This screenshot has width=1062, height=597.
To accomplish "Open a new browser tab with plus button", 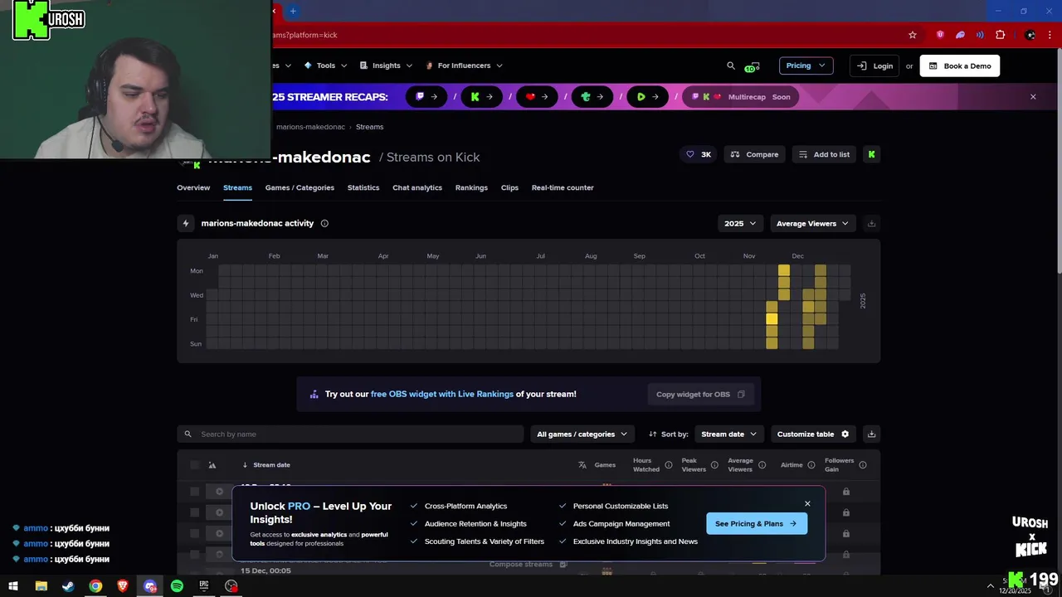I will [293, 11].
